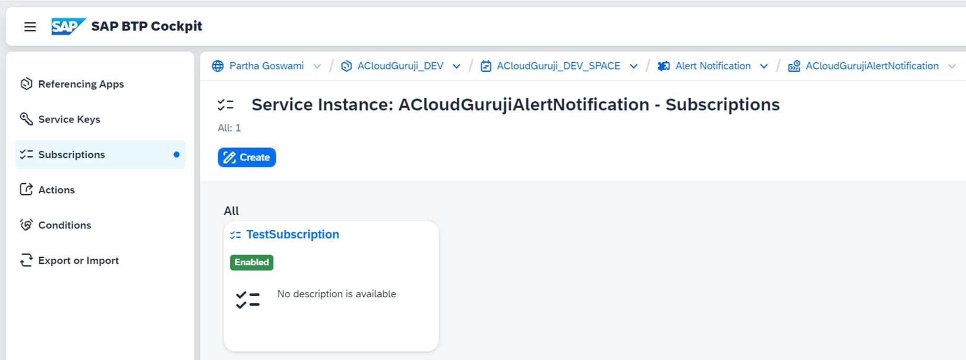Open Referencing Apps in the sidebar
Screen dimensions: 966x360
[81, 84]
